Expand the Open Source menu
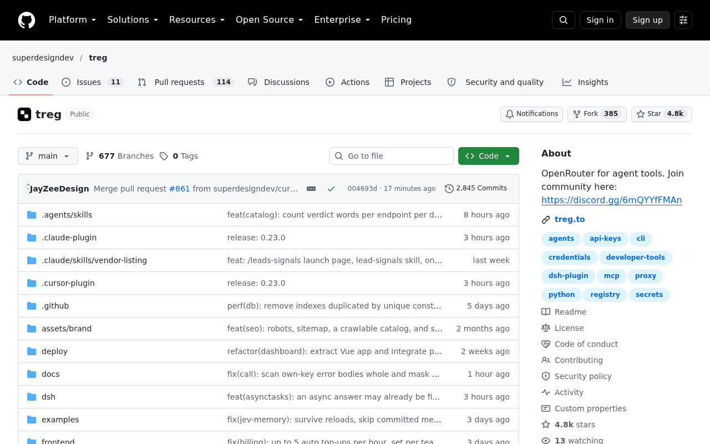 coord(270,20)
